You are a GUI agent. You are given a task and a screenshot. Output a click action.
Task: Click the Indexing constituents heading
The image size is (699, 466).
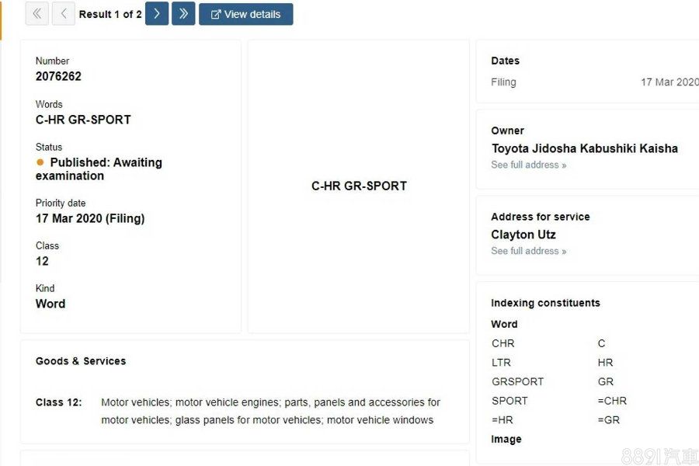tap(546, 303)
